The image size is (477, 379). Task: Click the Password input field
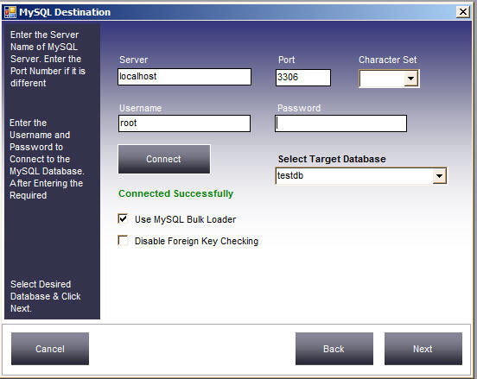tap(340, 123)
